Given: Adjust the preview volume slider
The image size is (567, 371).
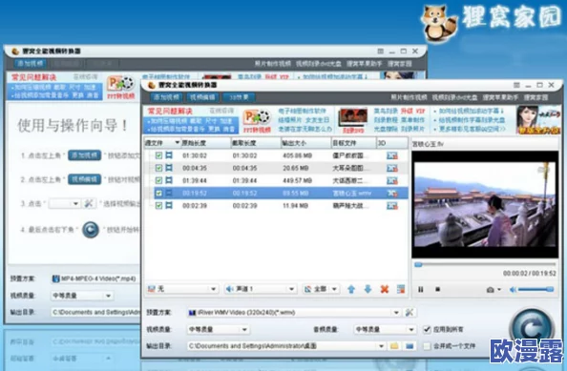Looking at the screenshot, I should (535, 289).
